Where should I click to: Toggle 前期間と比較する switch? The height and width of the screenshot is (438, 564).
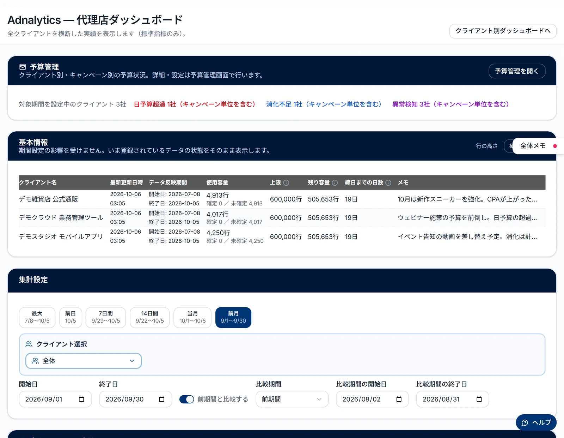pyautogui.click(x=186, y=399)
